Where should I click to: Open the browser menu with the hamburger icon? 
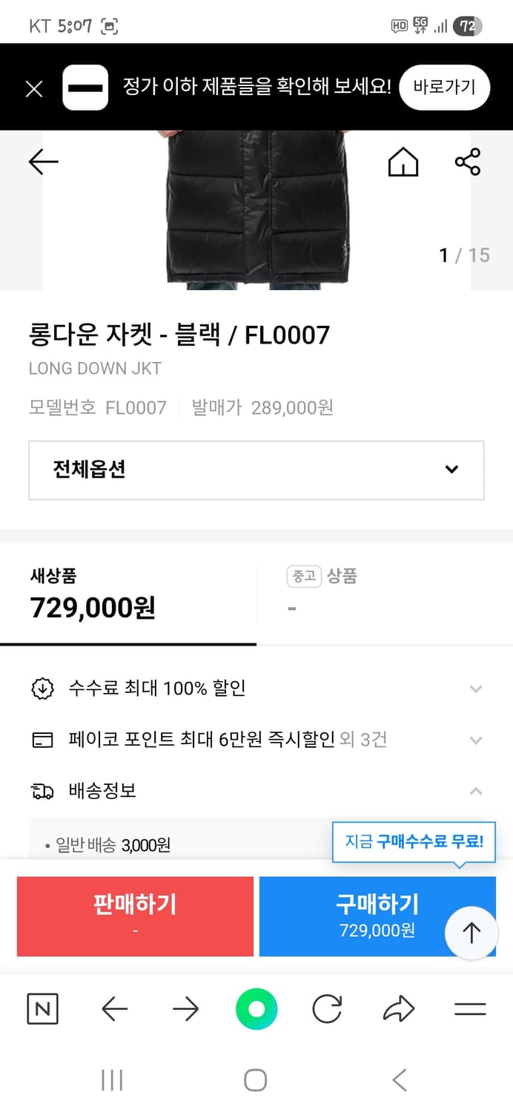point(469,1008)
